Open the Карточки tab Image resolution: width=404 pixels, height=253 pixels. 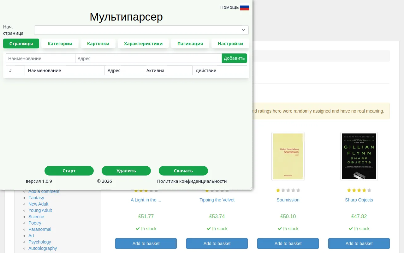(x=98, y=44)
